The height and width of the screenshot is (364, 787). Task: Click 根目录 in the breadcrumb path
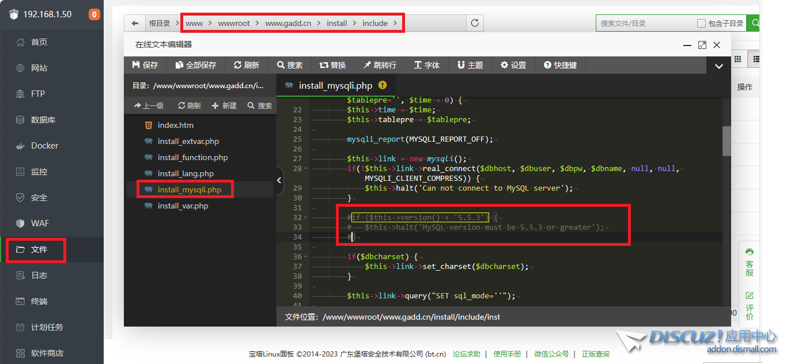coord(160,23)
